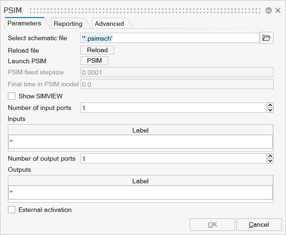Decrease number of output ports with down arrow

[x=270, y=161]
